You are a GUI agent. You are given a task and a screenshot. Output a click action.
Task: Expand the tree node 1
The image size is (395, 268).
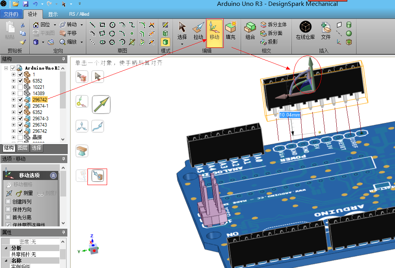pos(14,74)
